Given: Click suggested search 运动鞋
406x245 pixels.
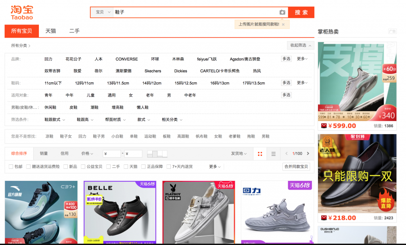Looking at the screenshot, I should point(150,137).
